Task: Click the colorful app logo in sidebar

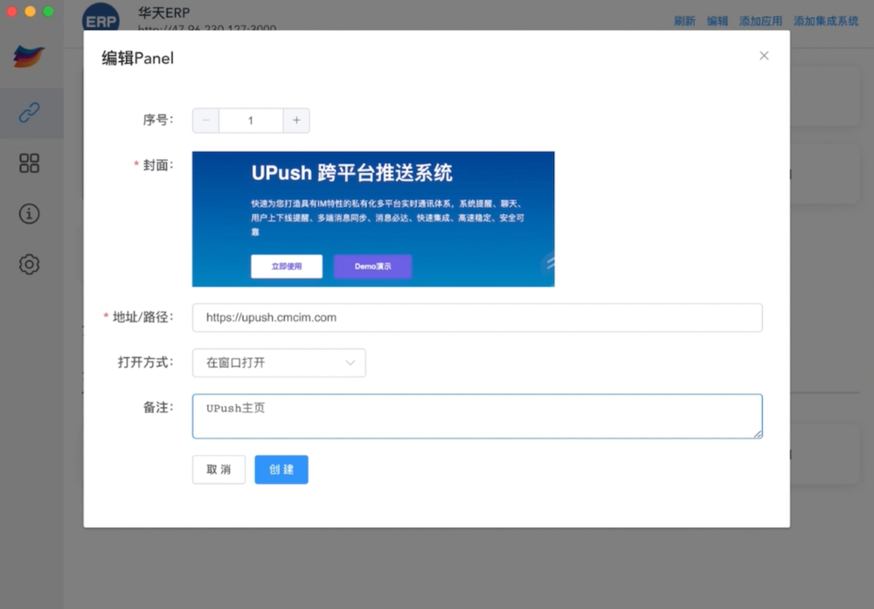Action: point(29,57)
